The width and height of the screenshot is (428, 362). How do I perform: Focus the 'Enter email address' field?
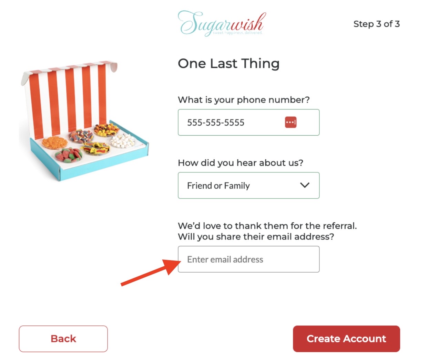248,259
